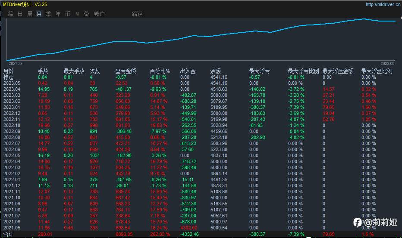The image size is (402, 238).
Task: Click the 4302.00 deposit in the 2021.05 row
Action: point(188,228)
